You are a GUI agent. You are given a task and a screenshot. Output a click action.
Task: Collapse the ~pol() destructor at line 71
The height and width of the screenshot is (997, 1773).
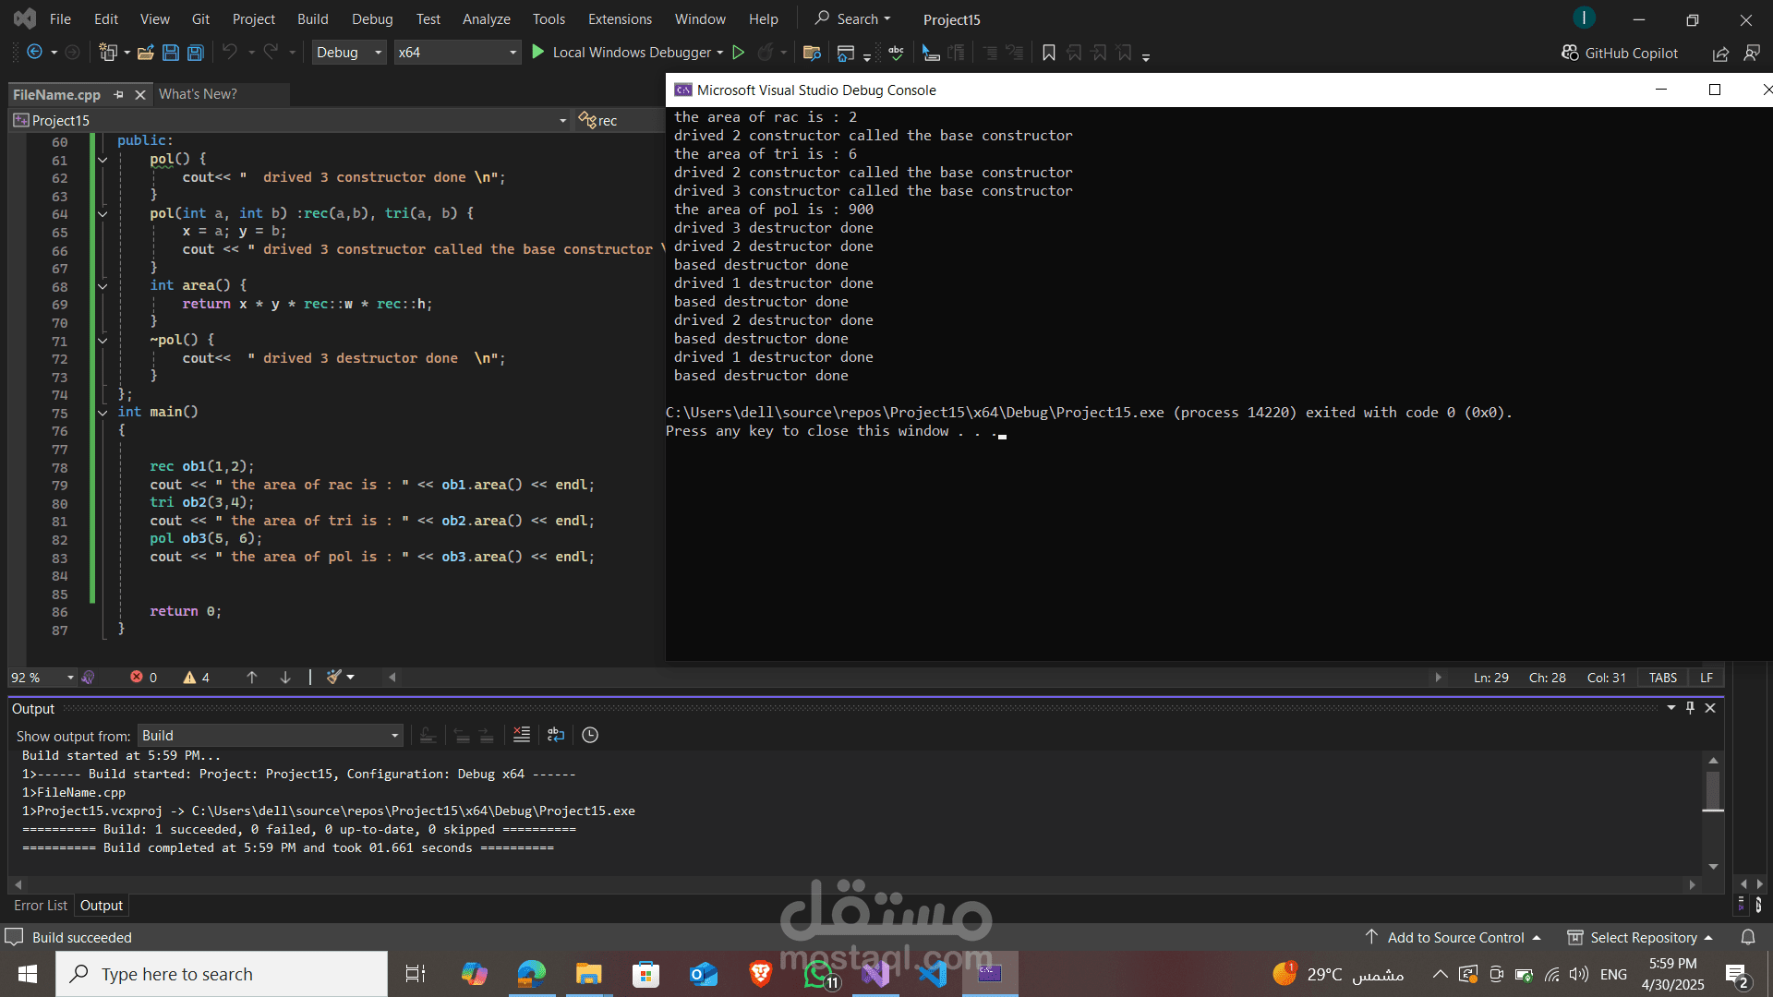(x=103, y=341)
